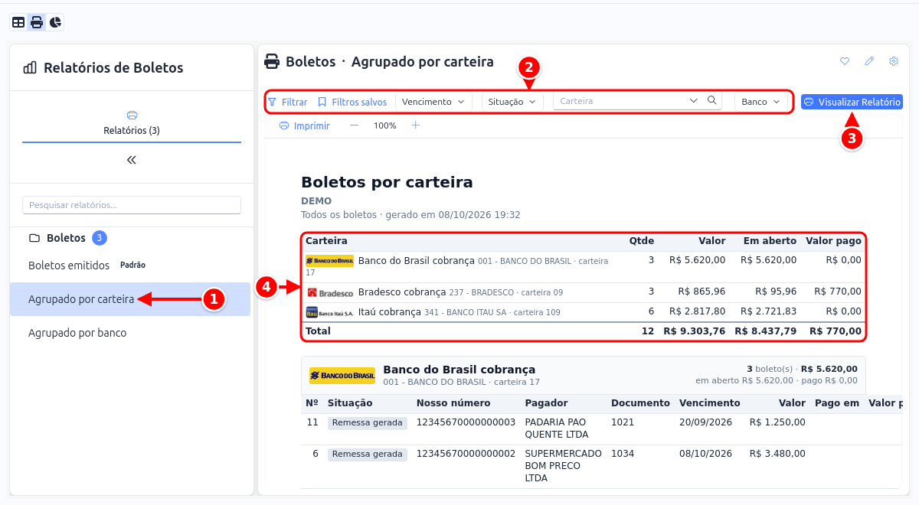Open the Vencimento filter dropdown
Viewport: 919px width, 505px height.
[x=433, y=102]
